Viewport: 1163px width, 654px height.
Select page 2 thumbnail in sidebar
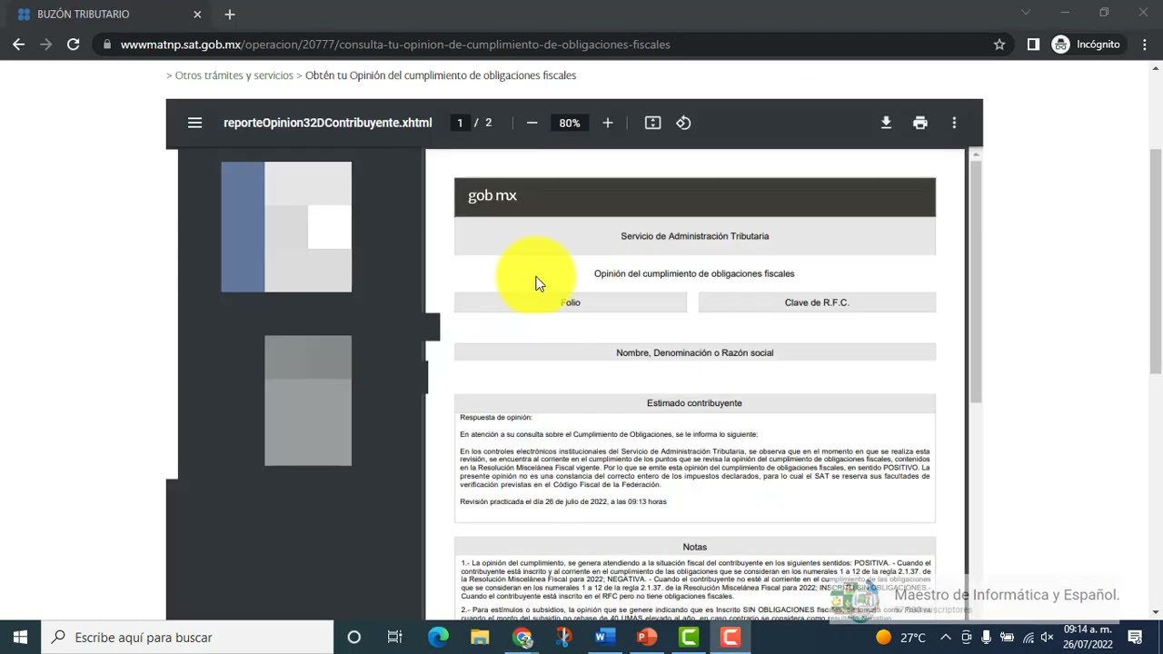pos(308,401)
